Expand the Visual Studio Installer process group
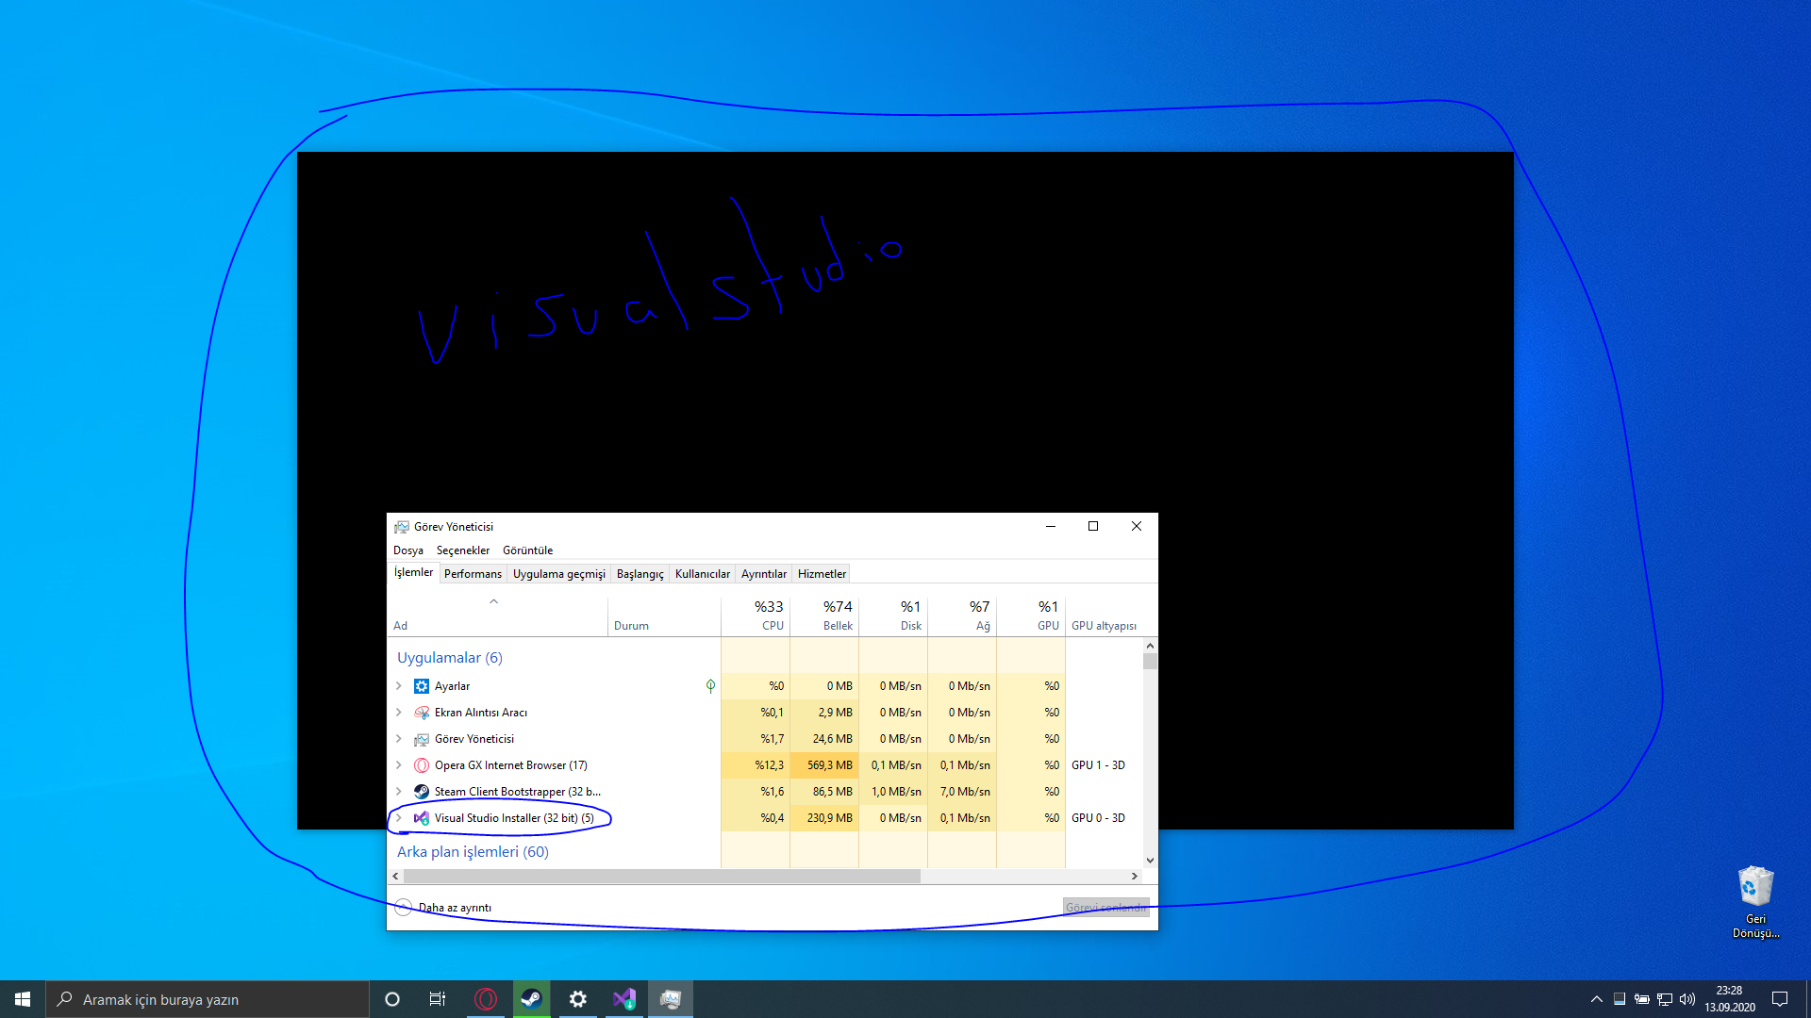Image resolution: width=1811 pixels, height=1018 pixels. click(x=399, y=818)
